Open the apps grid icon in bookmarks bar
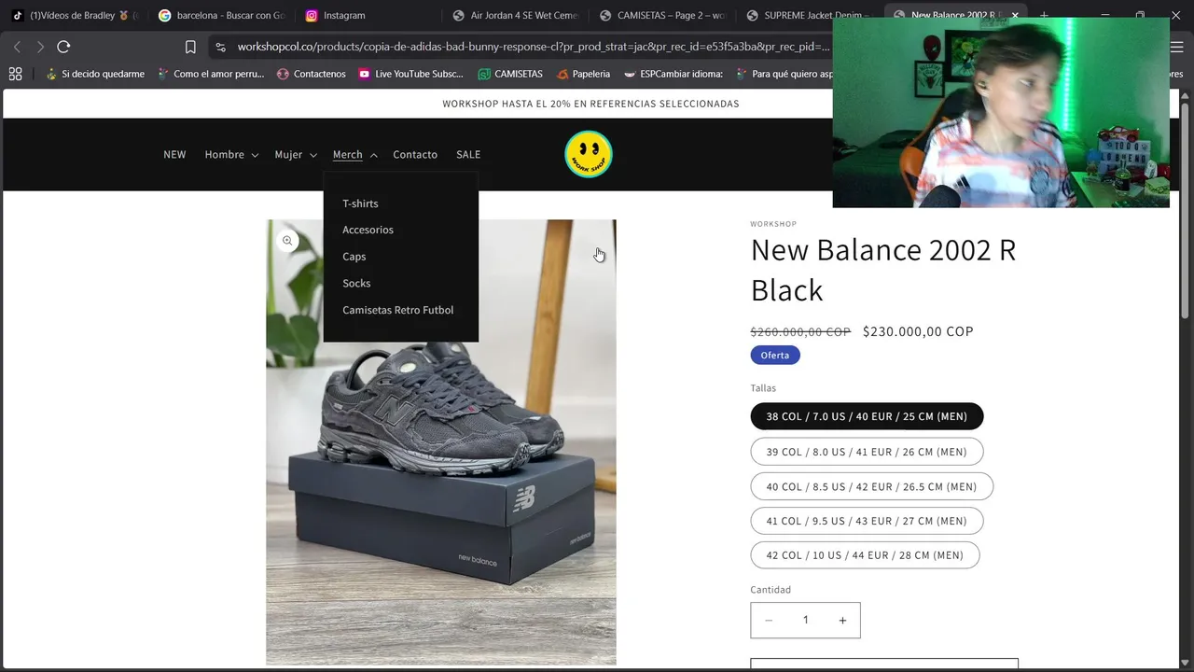 (15, 74)
